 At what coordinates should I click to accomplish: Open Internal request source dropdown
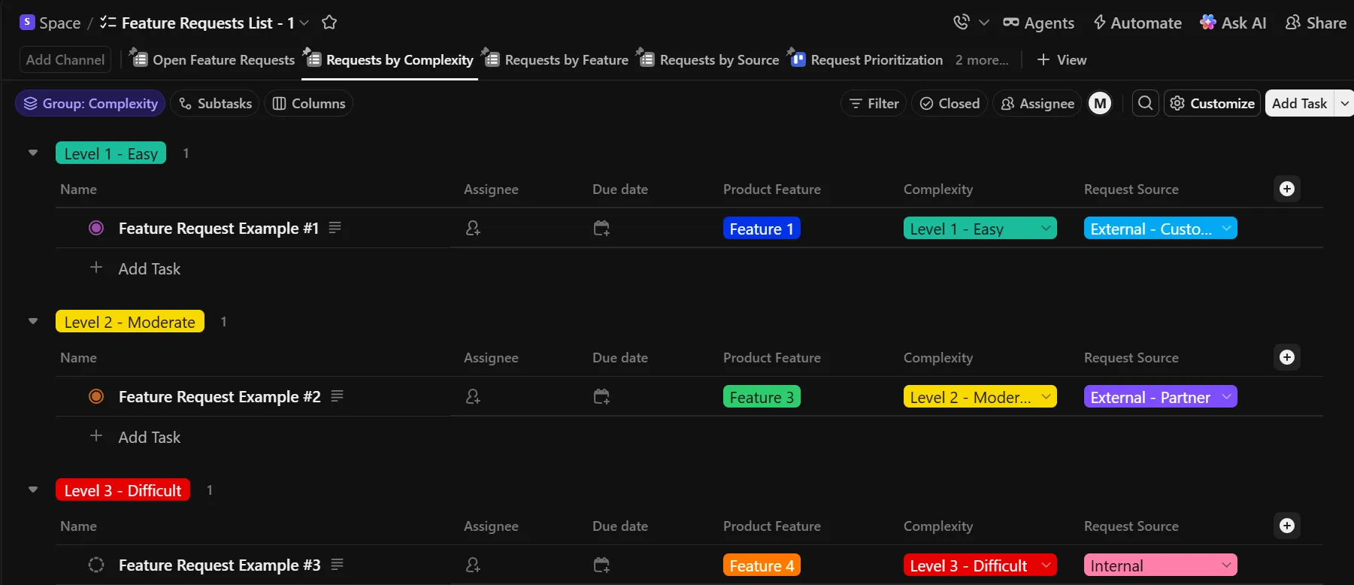(x=1161, y=565)
